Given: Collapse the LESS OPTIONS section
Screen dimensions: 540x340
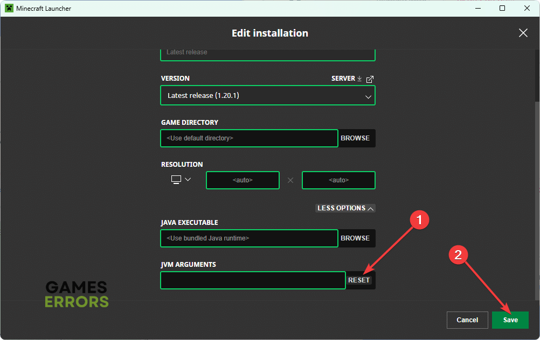Looking at the screenshot, I should tap(345, 208).
